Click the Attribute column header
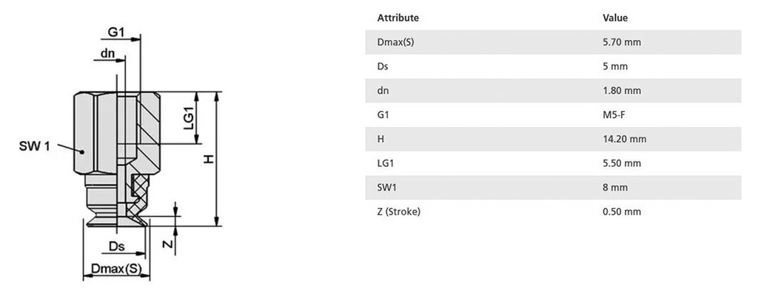The height and width of the screenshot is (296, 758). (398, 18)
